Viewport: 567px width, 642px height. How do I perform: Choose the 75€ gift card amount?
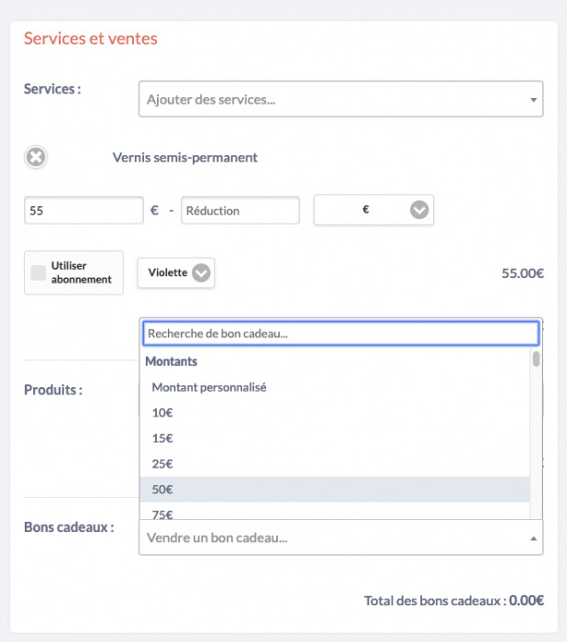coord(163,514)
